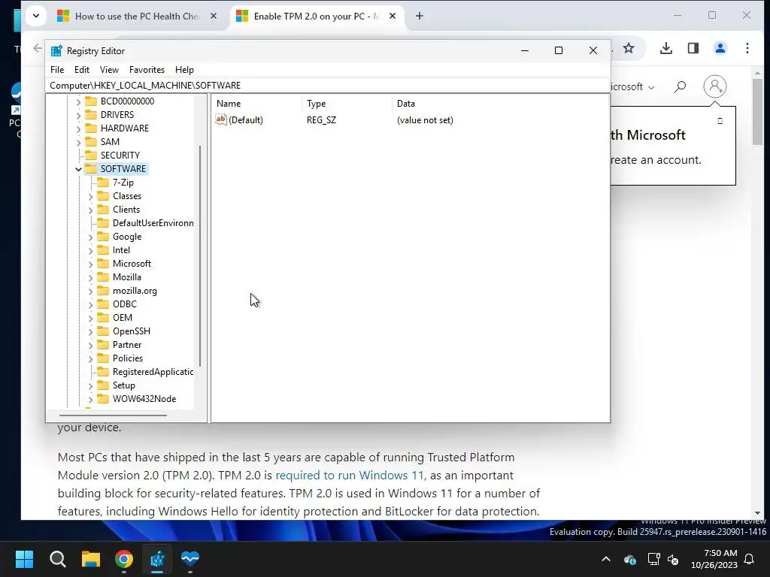Image resolution: width=770 pixels, height=577 pixels.
Task: Click the browser back arrow
Action: (x=38, y=48)
